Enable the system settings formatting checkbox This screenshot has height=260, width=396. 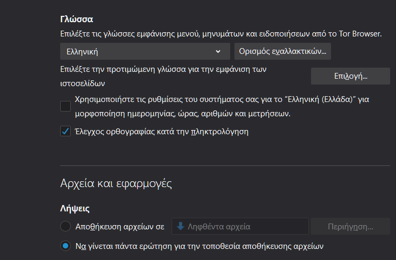click(65, 106)
